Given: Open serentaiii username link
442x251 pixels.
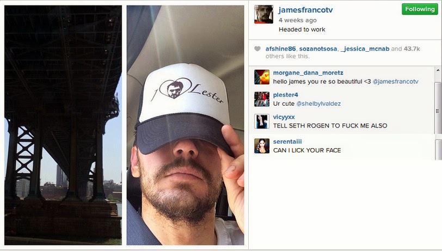Looking at the screenshot, I should 287,142.
